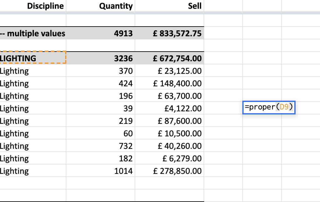Click the cell containing the =proper(D9) formula
The height and width of the screenshot is (202, 320).
(269, 107)
